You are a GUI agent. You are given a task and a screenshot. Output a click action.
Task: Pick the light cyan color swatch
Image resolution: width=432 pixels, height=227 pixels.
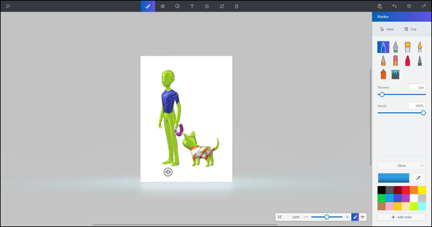[422, 206]
